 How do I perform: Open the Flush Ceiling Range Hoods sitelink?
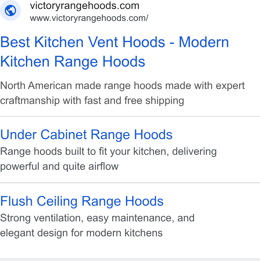point(82,201)
